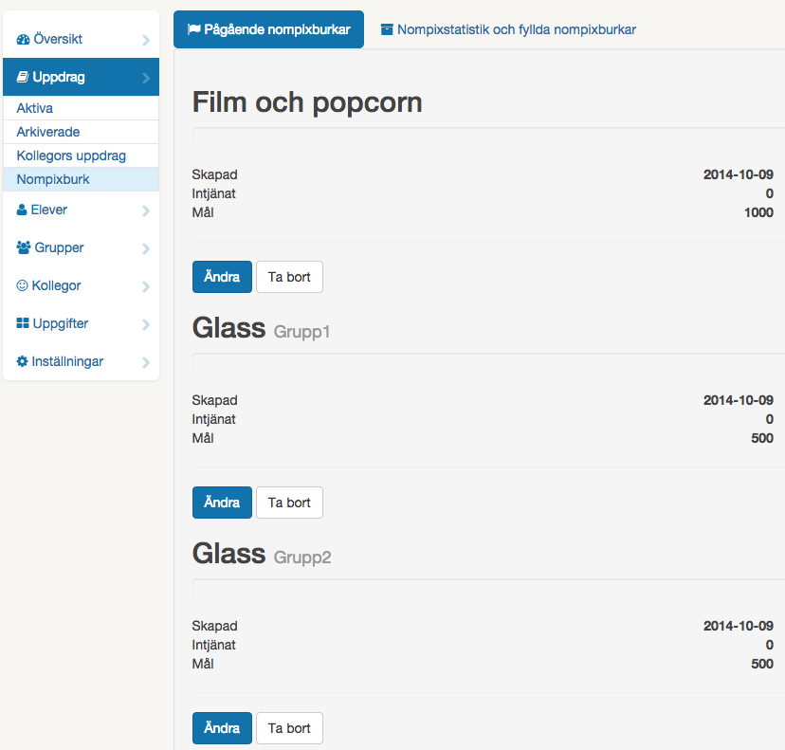Go to Arkiverade uppdrag
Image resolution: width=785 pixels, height=750 pixels.
coord(48,132)
